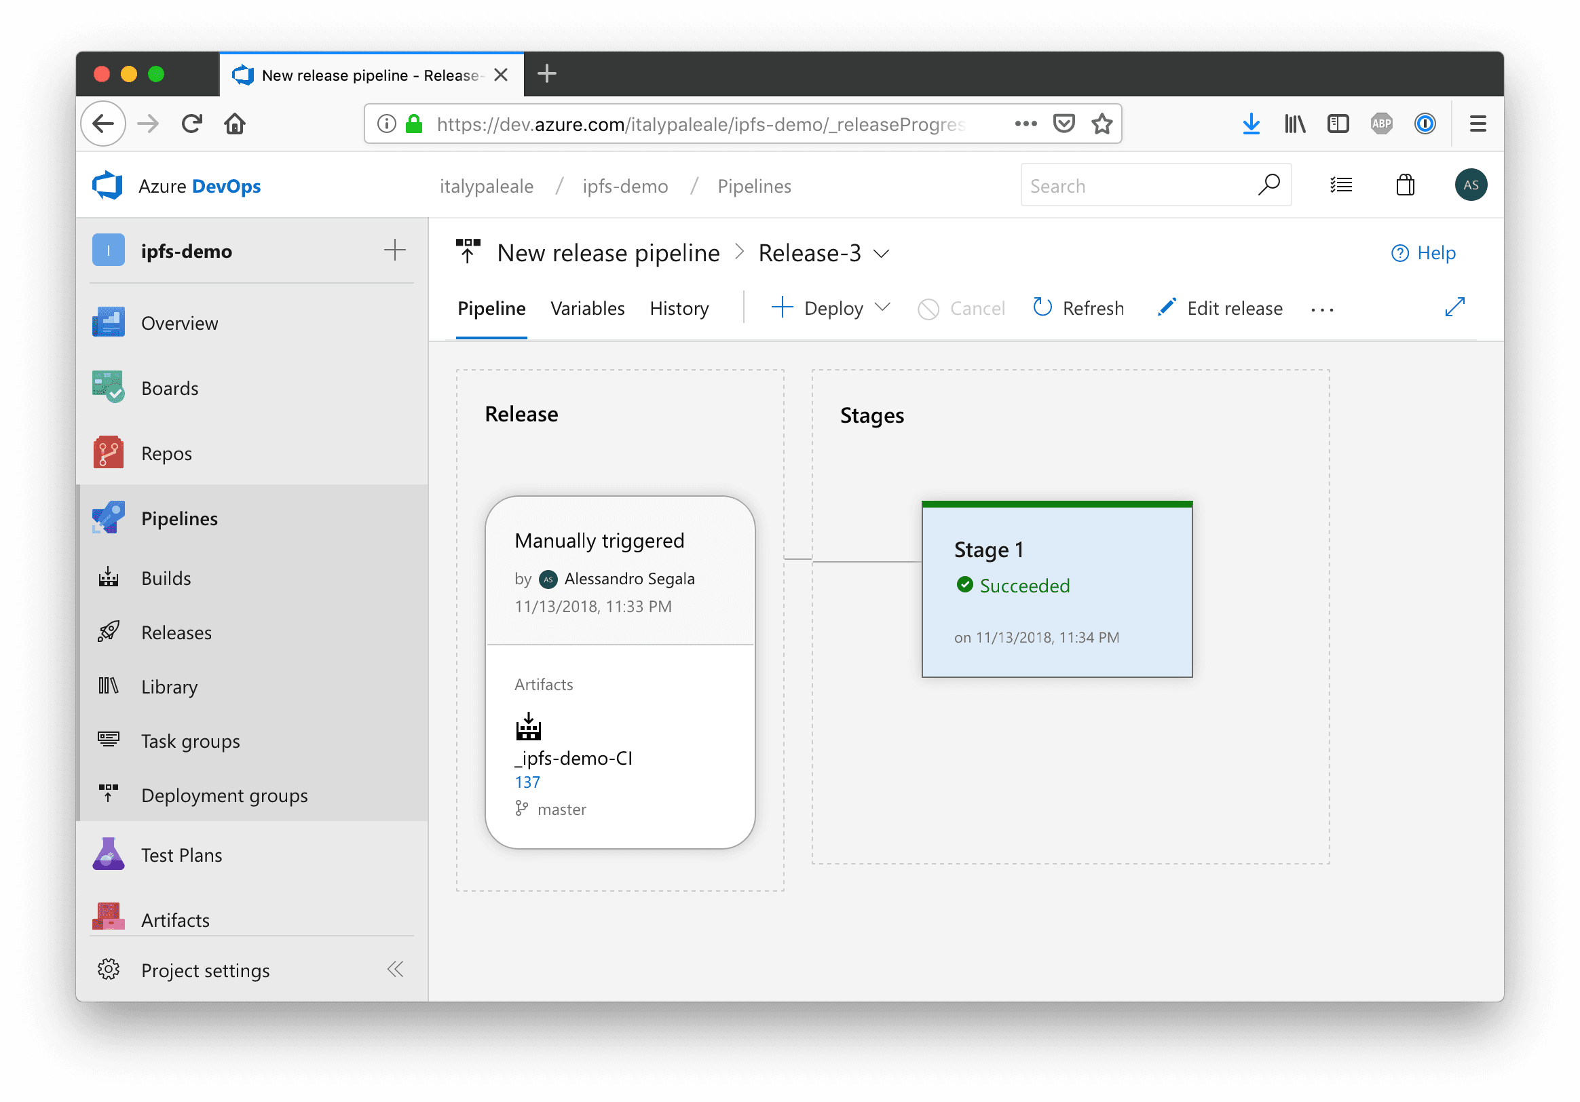Add a new item with the plus beside ipfs-demo

[x=394, y=250]
